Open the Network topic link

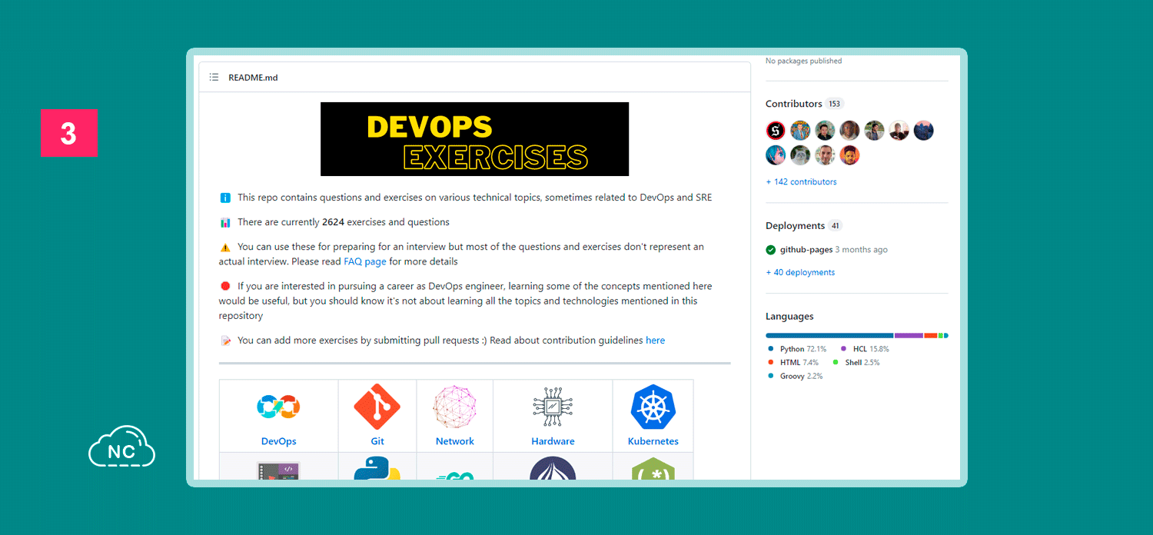pos(455,441)
